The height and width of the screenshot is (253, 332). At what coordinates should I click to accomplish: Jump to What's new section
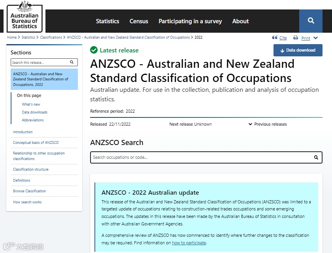[x=31, y=104]
